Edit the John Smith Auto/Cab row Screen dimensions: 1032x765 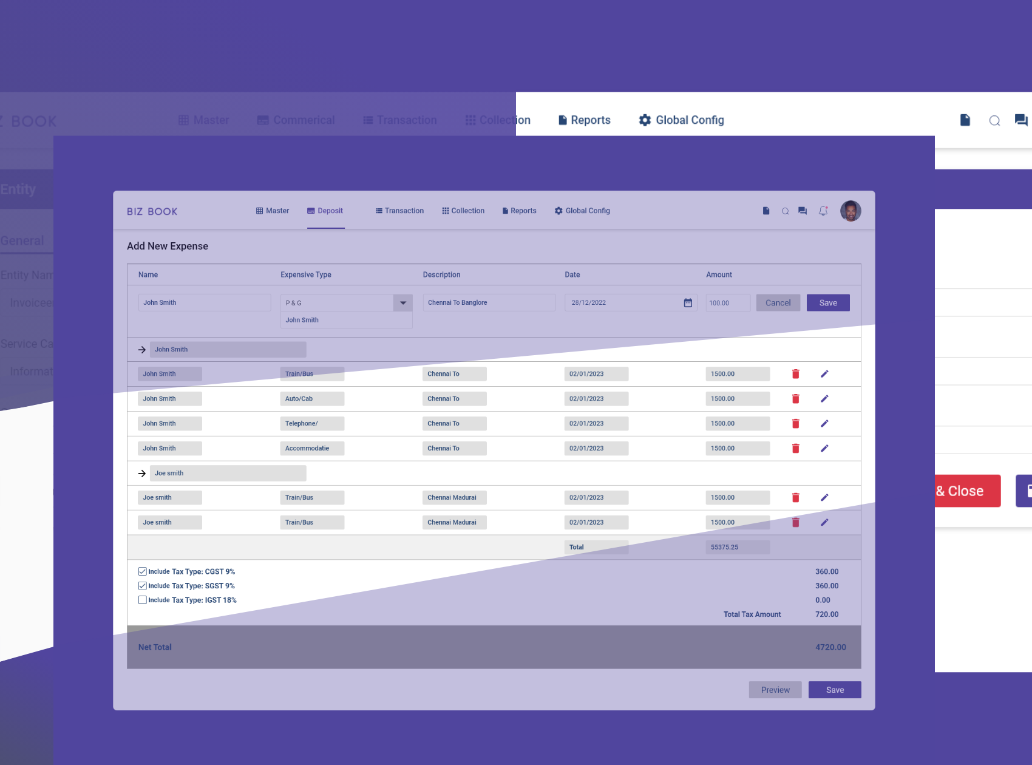(x=824, y=399)
